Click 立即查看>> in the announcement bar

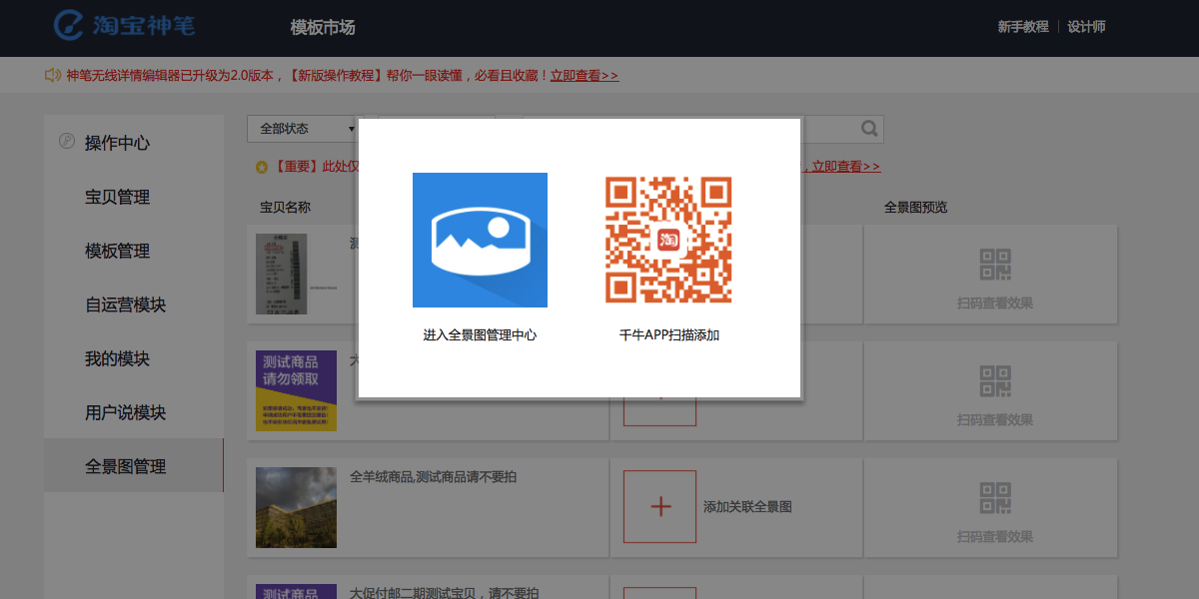coord(585,76)
